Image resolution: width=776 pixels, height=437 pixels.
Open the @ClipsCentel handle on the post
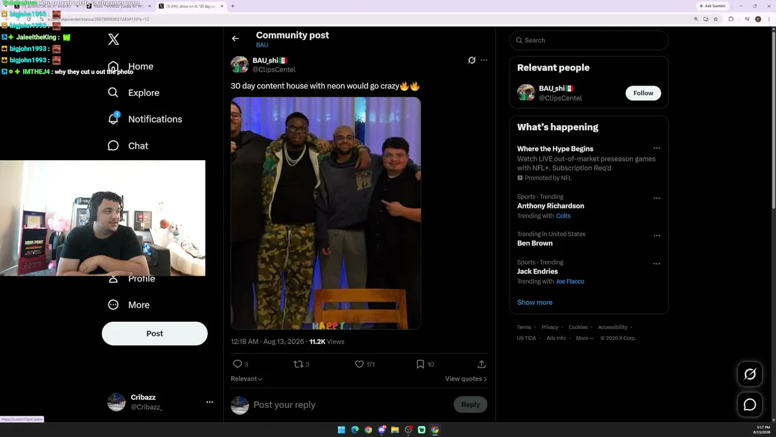coord(274,70)
